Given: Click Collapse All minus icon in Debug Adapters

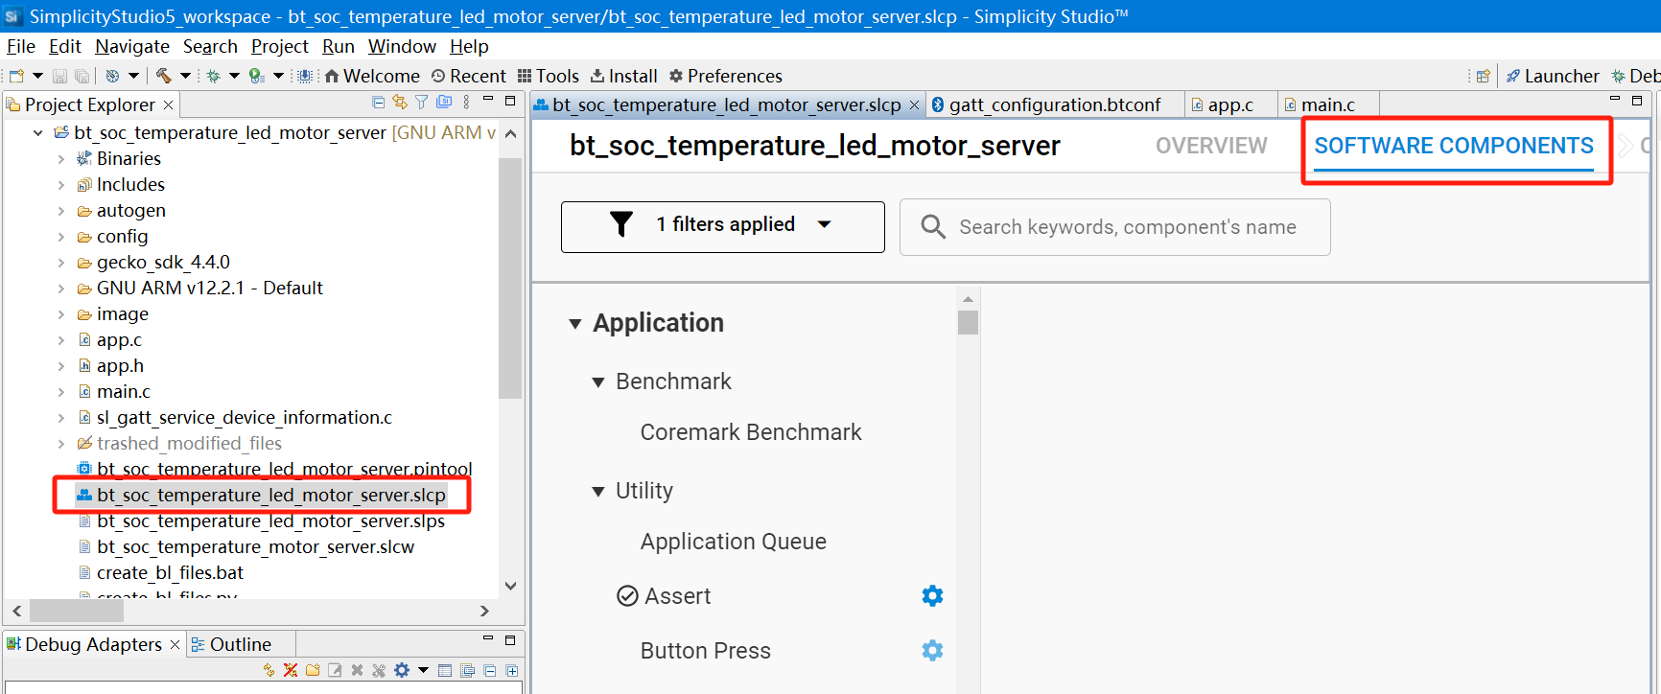Looking at the screenshot, I should (490, 670).
